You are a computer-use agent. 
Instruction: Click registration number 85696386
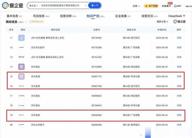point(97,125)
